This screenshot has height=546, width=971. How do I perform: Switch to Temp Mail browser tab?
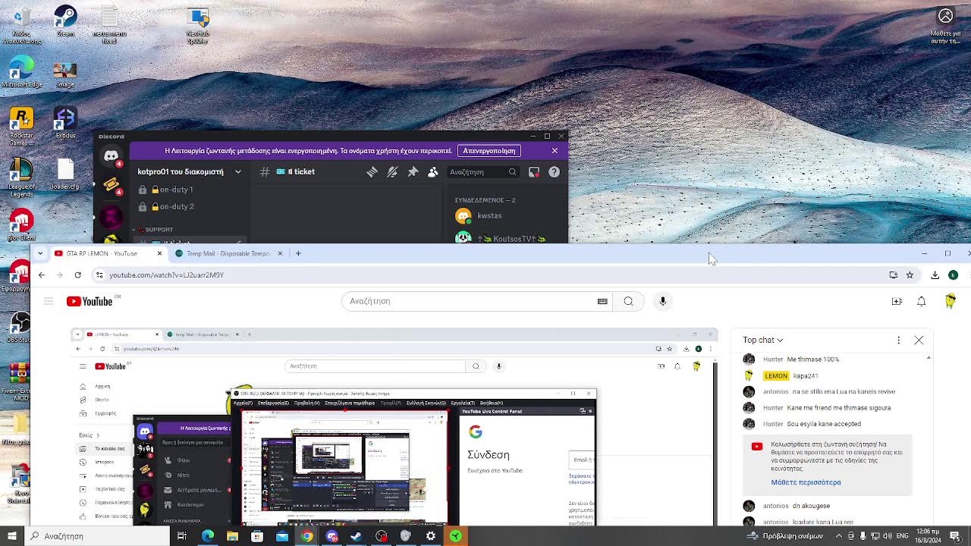tap(228, 253)
